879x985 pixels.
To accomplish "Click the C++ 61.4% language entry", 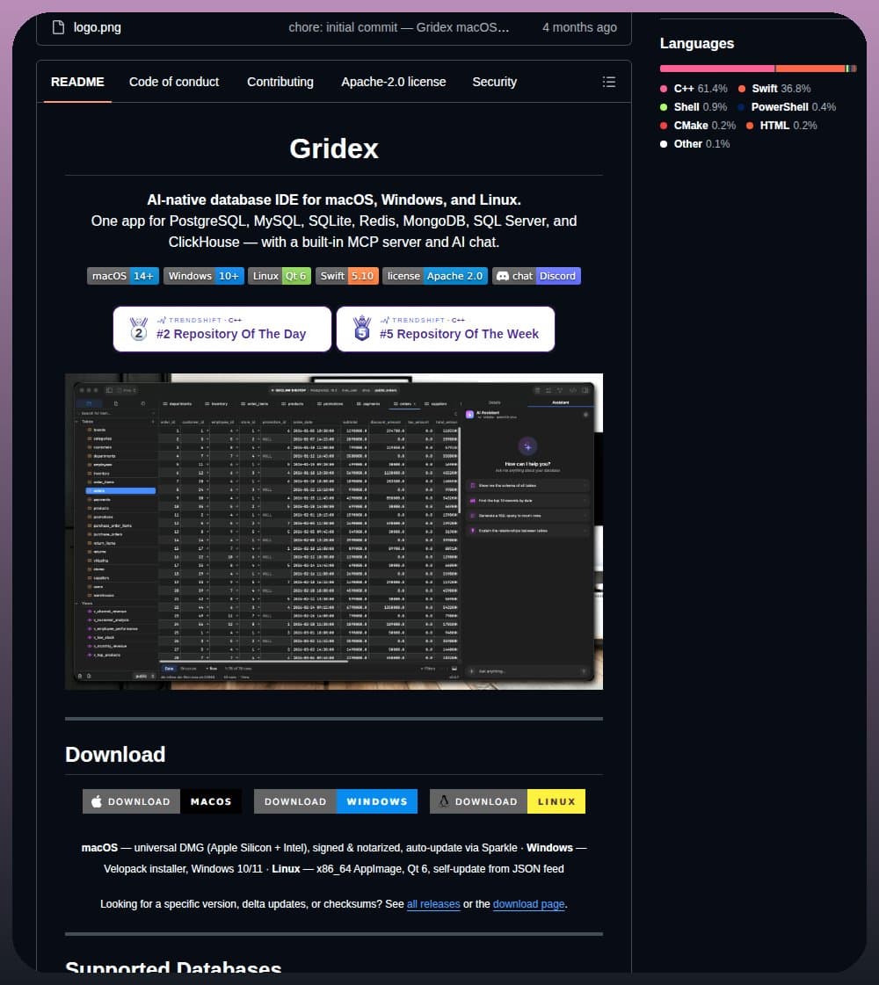I will tap(694, 89).
